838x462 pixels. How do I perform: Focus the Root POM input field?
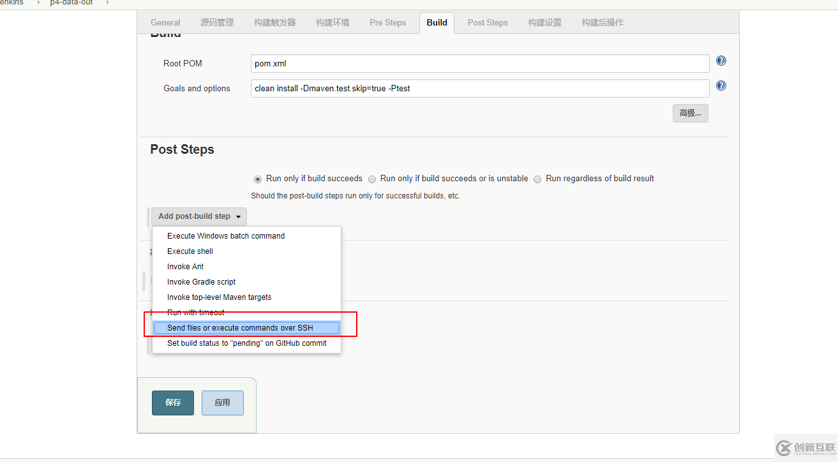tap(480, 64)
